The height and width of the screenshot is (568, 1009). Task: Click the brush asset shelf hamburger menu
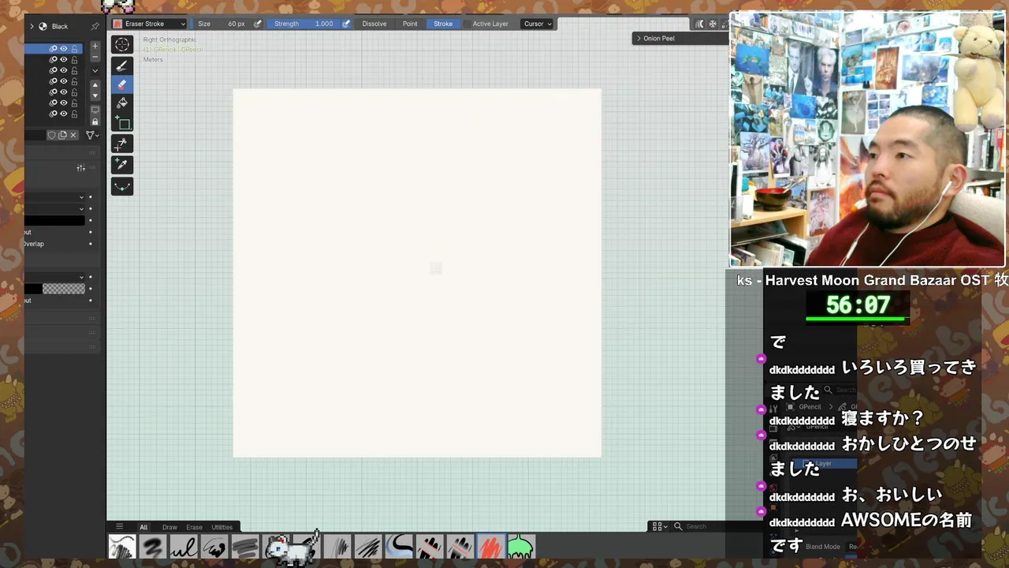click(x=120, y=527)
